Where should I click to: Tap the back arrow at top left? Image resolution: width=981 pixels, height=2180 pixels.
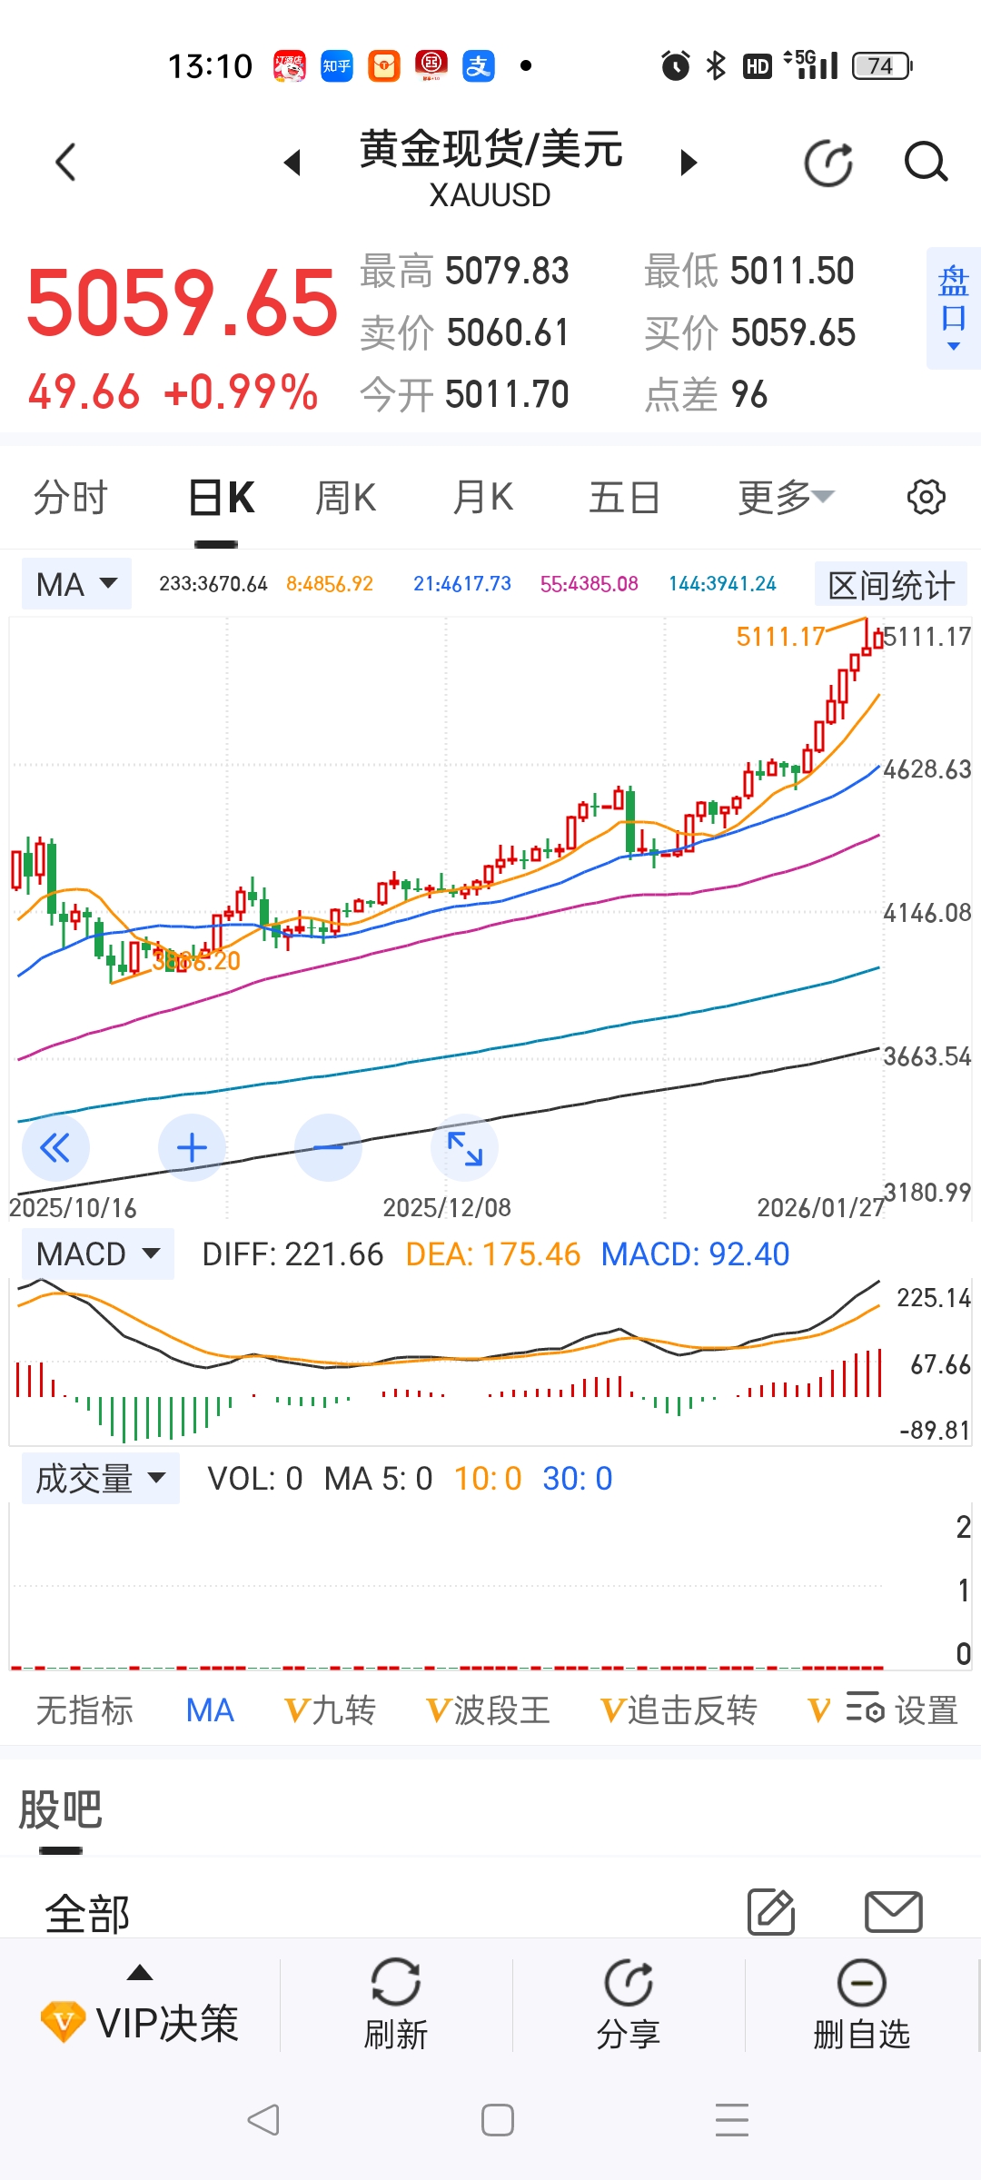[65, 163]
